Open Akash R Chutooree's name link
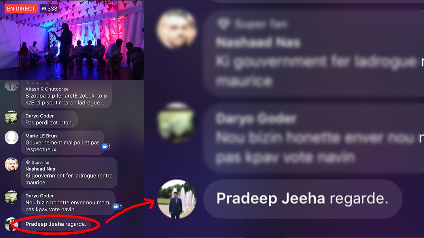 tap(47, 89)
